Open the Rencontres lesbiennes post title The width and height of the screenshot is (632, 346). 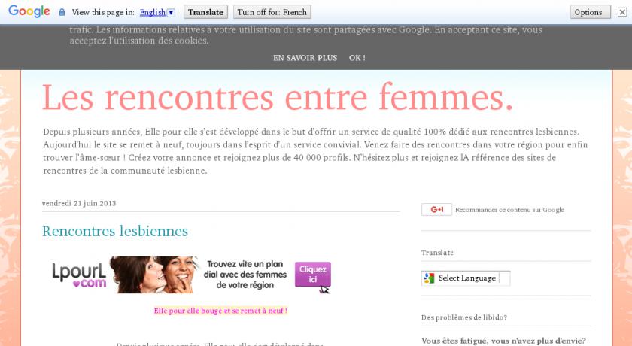pyautogui.click(x=115, y=231)
